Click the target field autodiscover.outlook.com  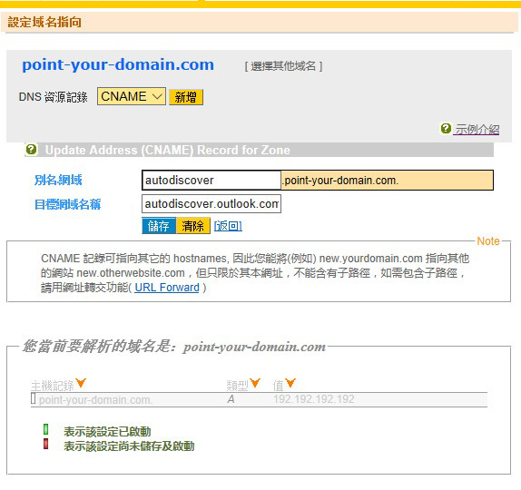coord(211,203)
